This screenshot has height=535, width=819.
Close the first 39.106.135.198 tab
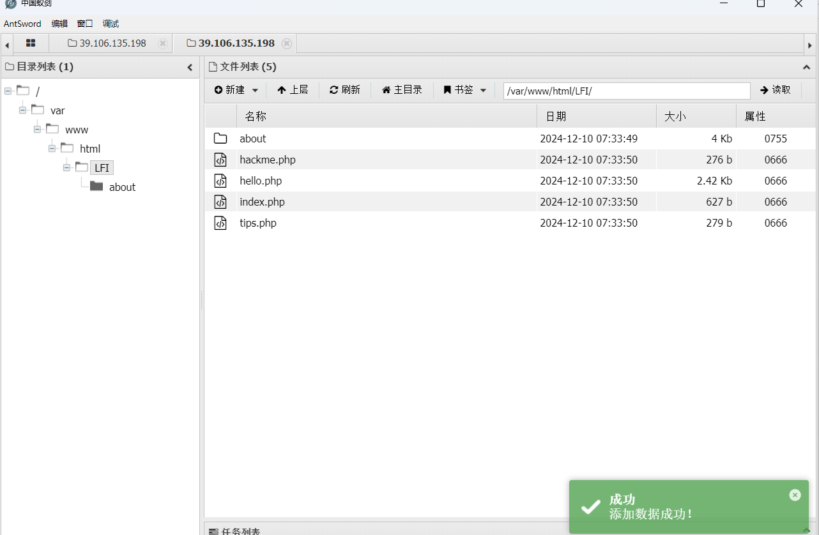pos(163,43)
